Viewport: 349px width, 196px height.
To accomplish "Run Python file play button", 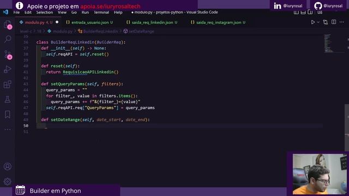I will 312,22.
